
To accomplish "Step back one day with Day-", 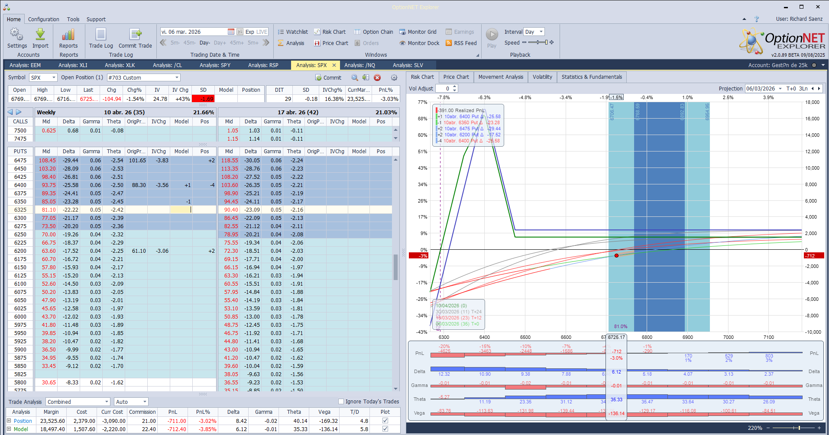I will point(205,43).
